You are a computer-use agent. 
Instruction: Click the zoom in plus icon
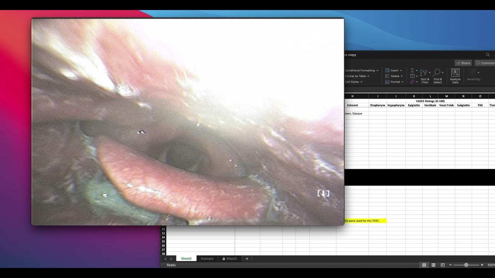(482, 265)
